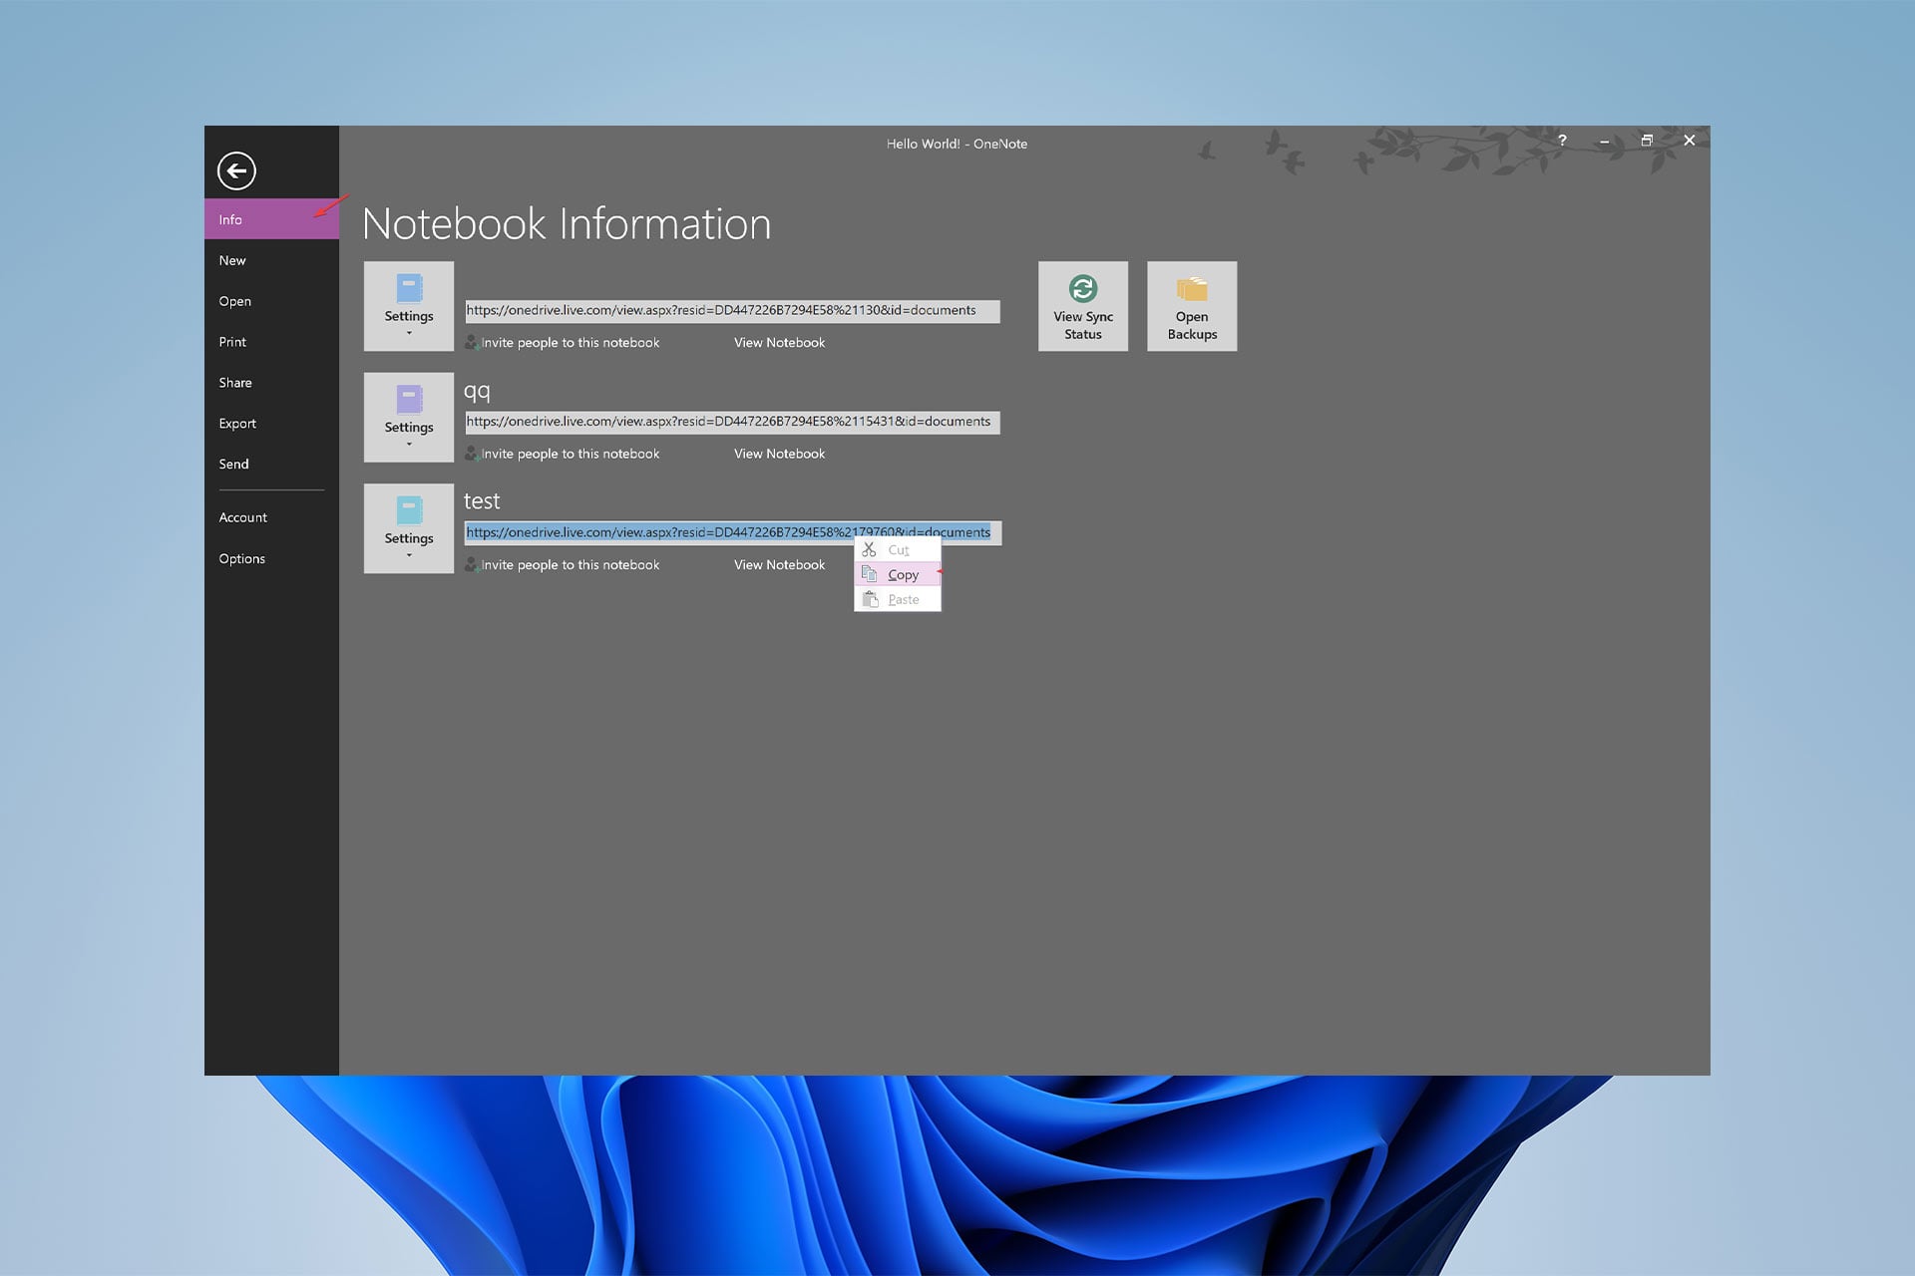The width and height of the screenshot is (1915, 1276).
Task: Open View Sync Status
Action: (x=1082, y=306)
